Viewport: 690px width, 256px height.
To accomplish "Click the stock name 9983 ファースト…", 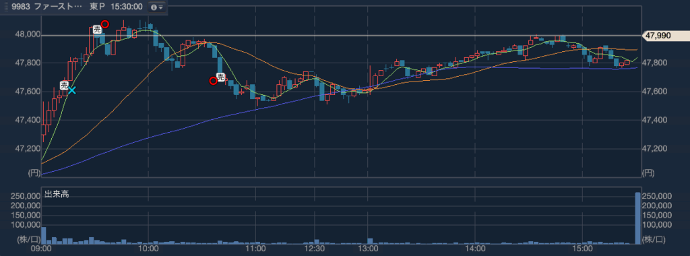I will click(x=46, y=7).
